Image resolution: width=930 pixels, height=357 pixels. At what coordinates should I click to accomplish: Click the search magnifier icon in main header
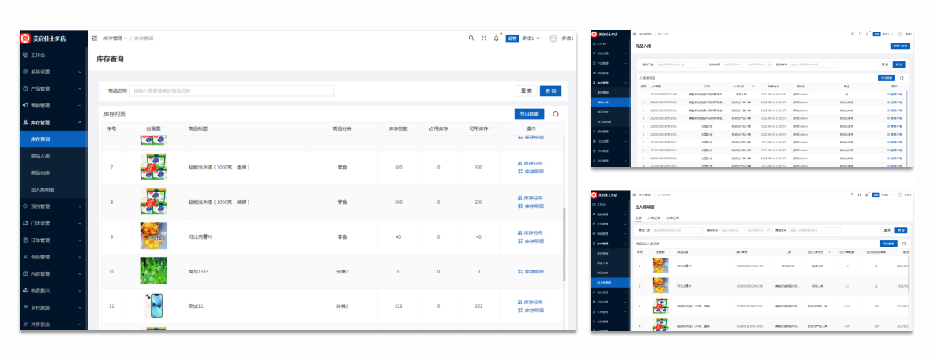coord(471,38)
